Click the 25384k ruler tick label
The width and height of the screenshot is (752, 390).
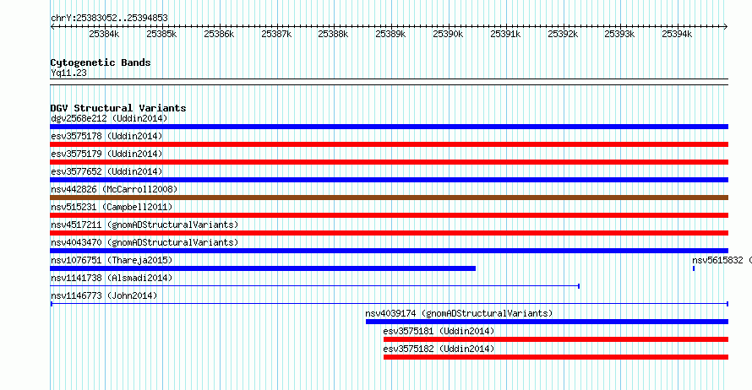[x=104, y=34]
